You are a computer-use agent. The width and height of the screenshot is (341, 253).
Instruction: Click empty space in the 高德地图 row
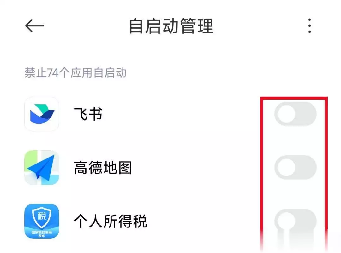click(196, 168)
